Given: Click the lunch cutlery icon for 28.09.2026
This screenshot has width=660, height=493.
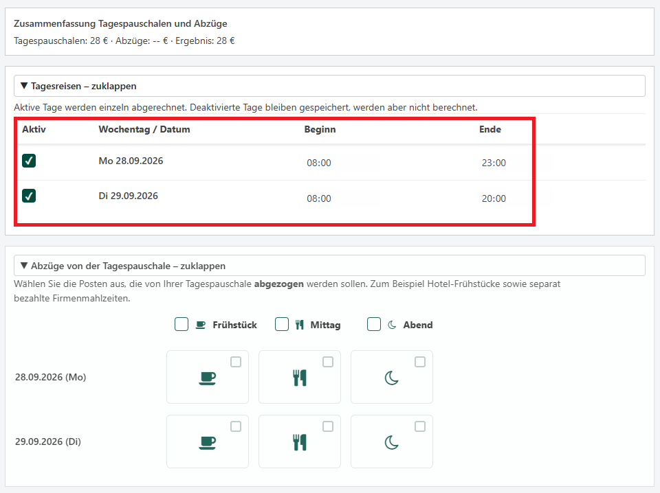Looking at the screenshot, I should click(300, 378).
